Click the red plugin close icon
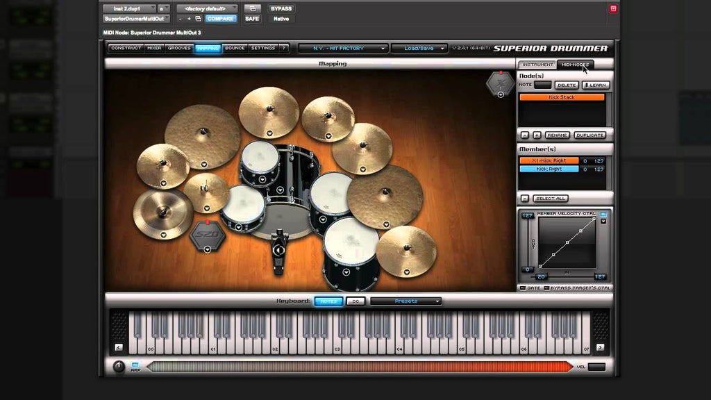 pos(613,8)
